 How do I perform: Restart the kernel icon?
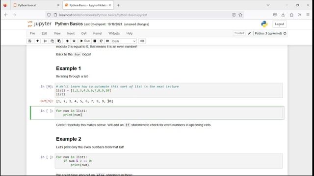[101, 41]
